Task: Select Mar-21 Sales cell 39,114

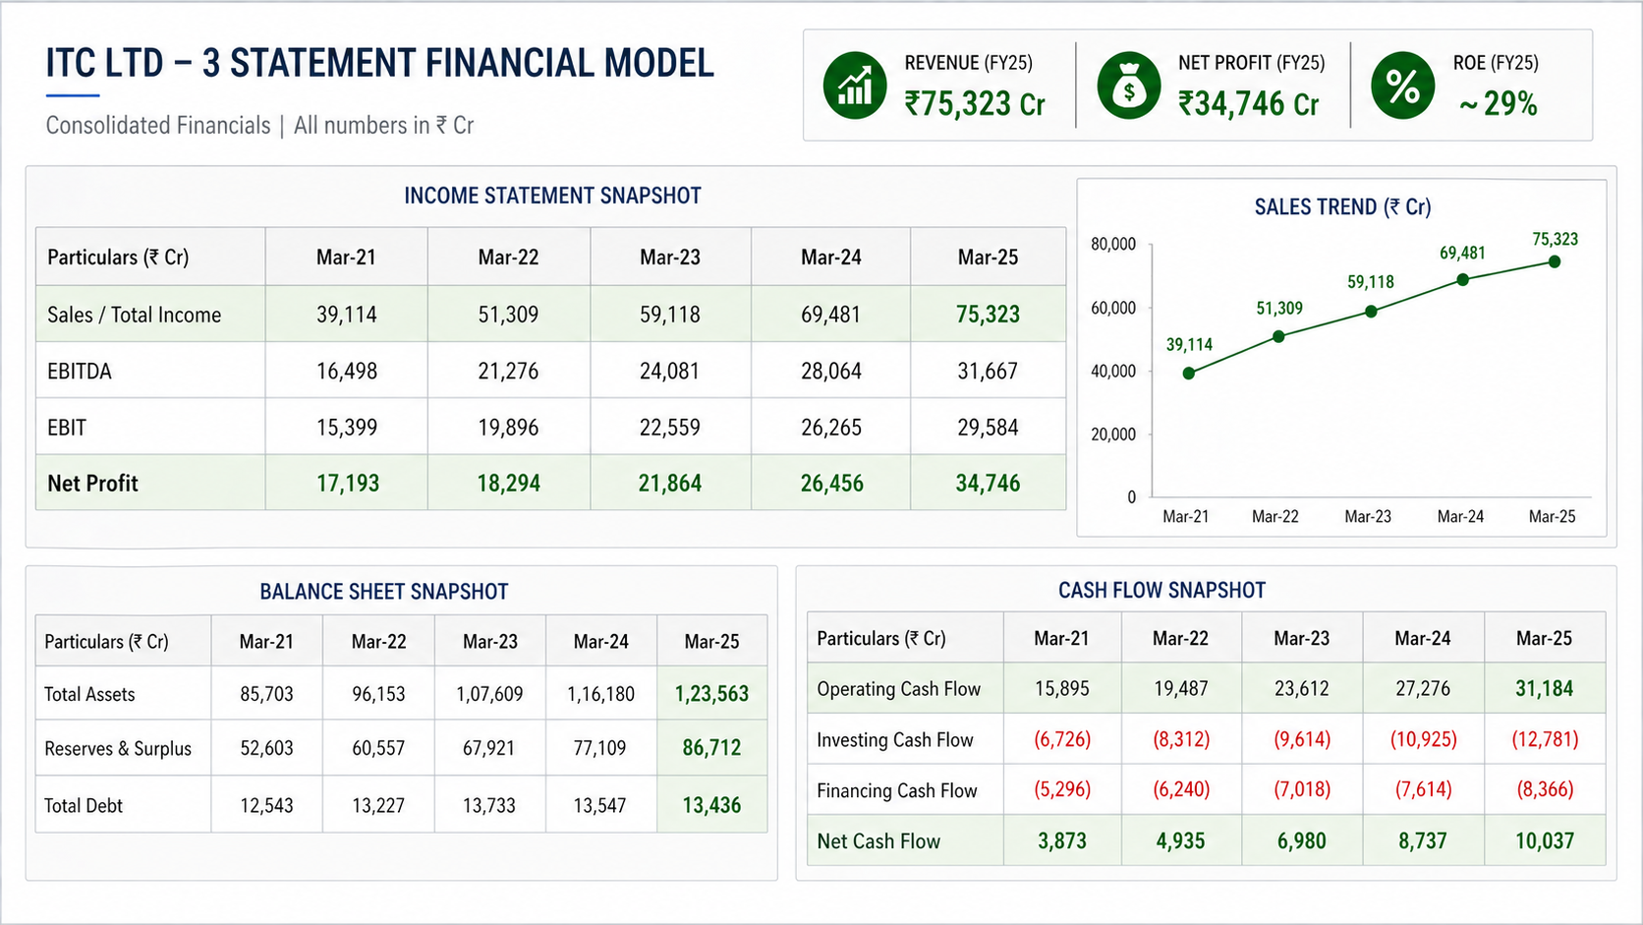Action: click(x=347, y=315)
